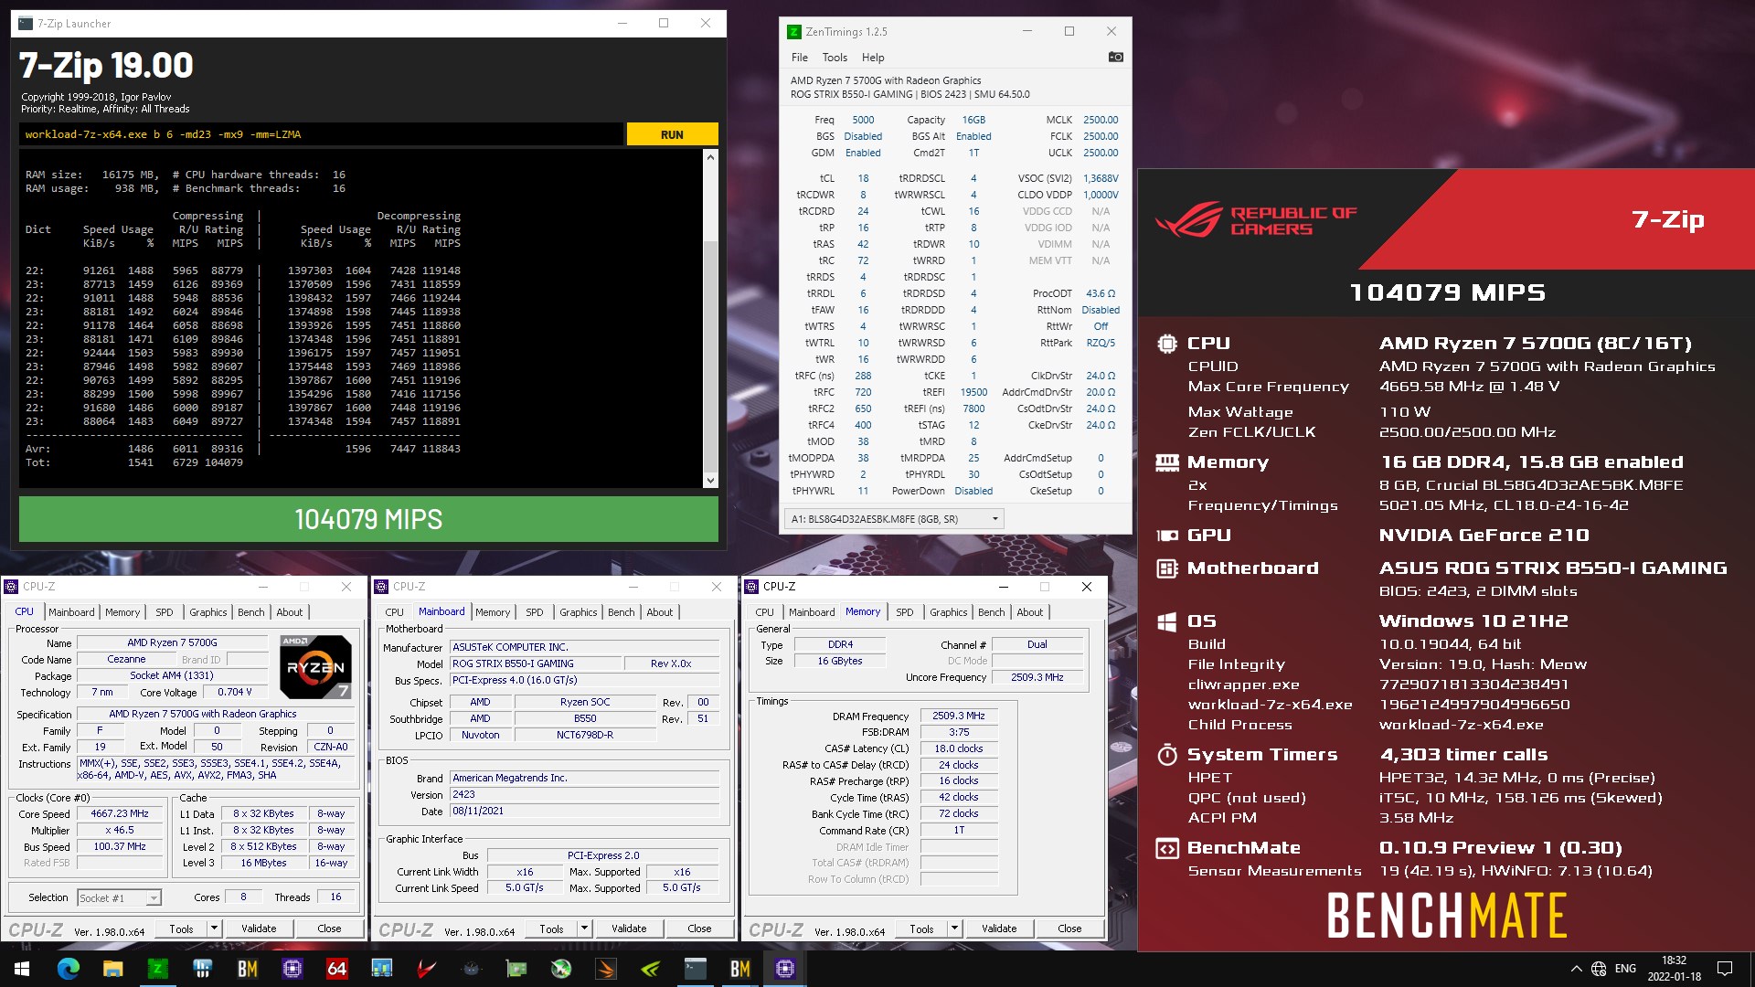1755x987 pixels.
Task: Open Tools dropdown arrow in CPU-Z CPU window
Action: tap(214, 929)
